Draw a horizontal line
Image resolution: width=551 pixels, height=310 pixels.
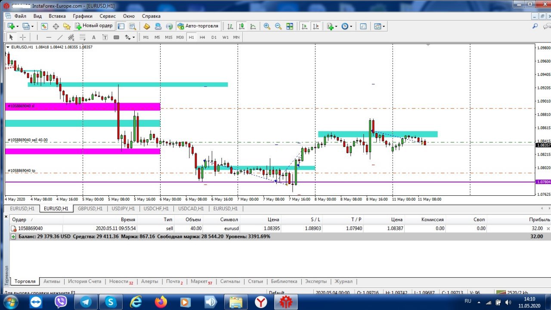tap(49, 37)
